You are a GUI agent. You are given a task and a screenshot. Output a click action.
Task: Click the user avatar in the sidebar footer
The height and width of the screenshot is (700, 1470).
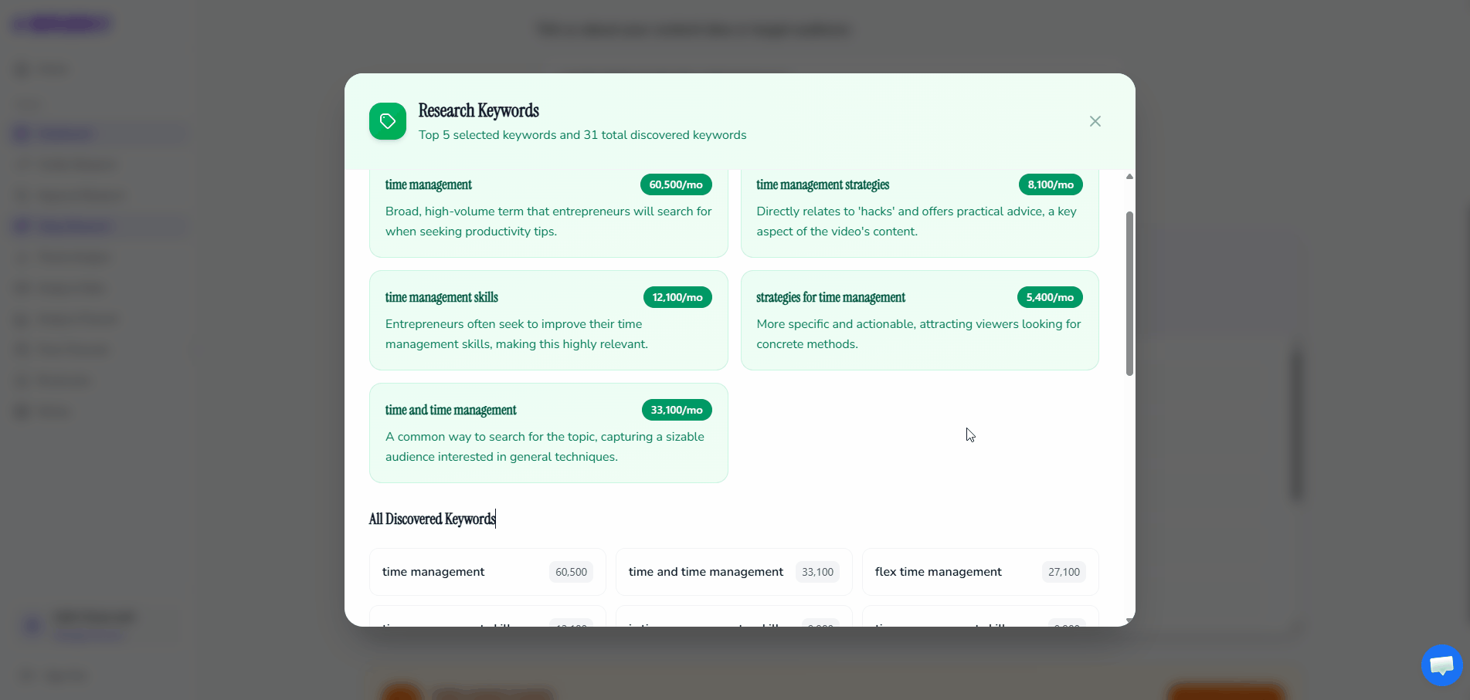click(31, 625)
